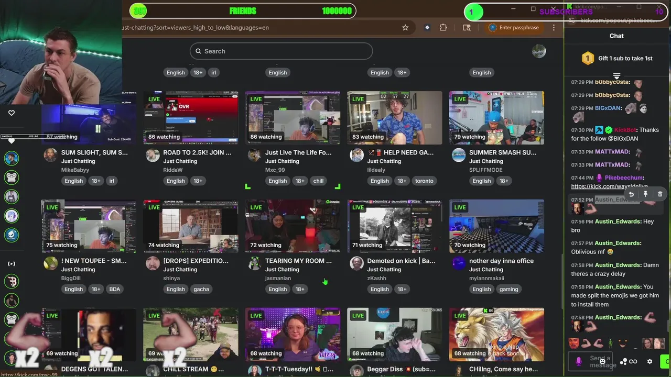
Task: Click English tag under SPLIFFMODE
Action: click(482, 181)
